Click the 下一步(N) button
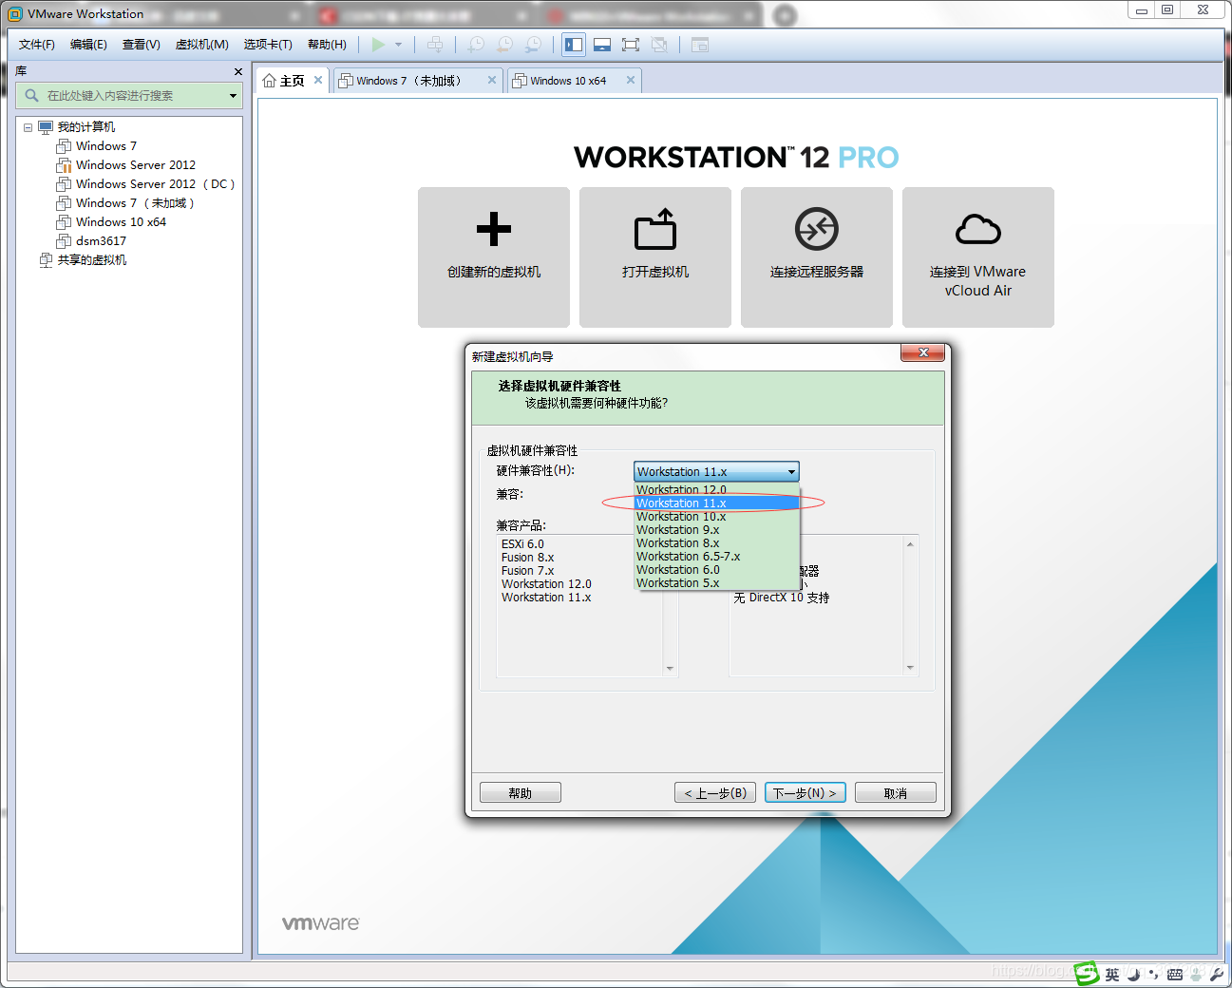The image size is (1232, 988). tap(805, 792)
